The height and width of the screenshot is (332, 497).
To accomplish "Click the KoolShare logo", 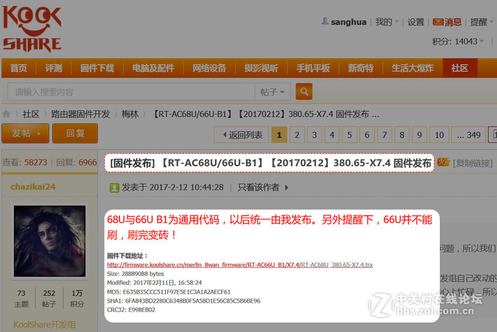I will 32,29.
